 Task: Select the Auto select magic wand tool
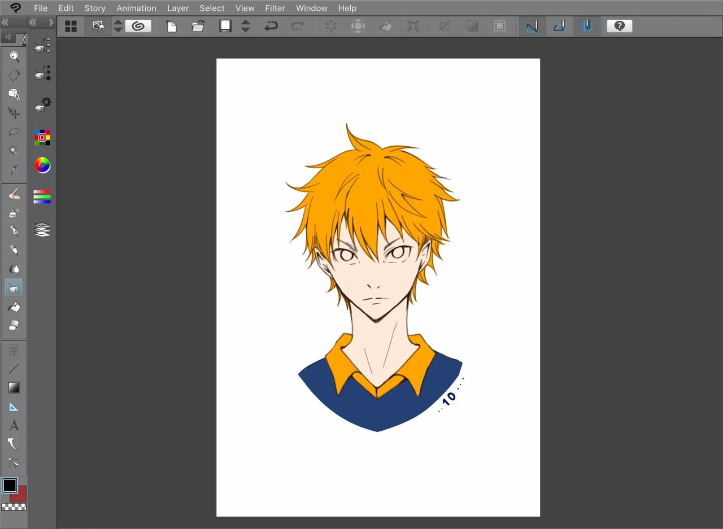[x=14, y=150]
